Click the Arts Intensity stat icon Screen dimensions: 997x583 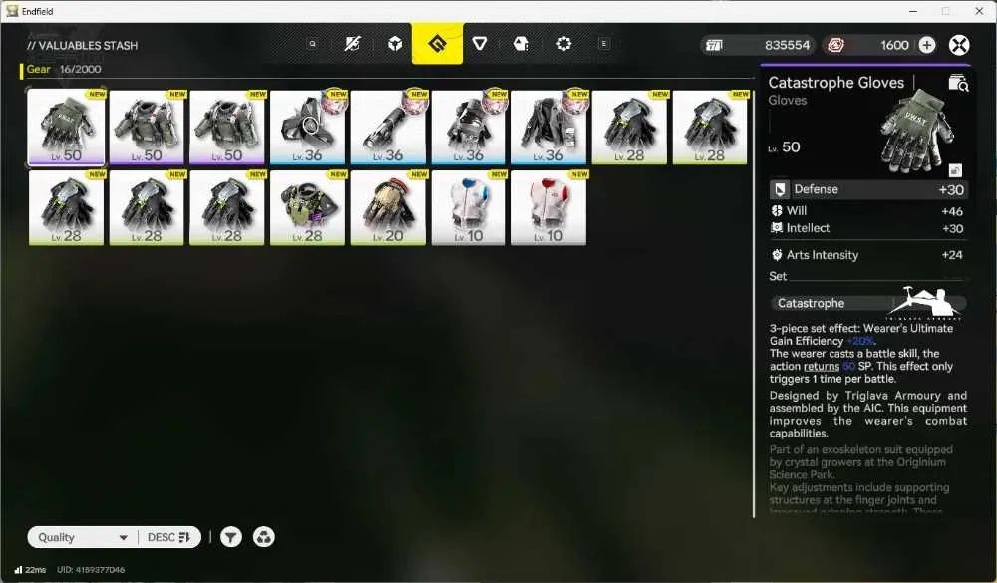pos(777,255)
